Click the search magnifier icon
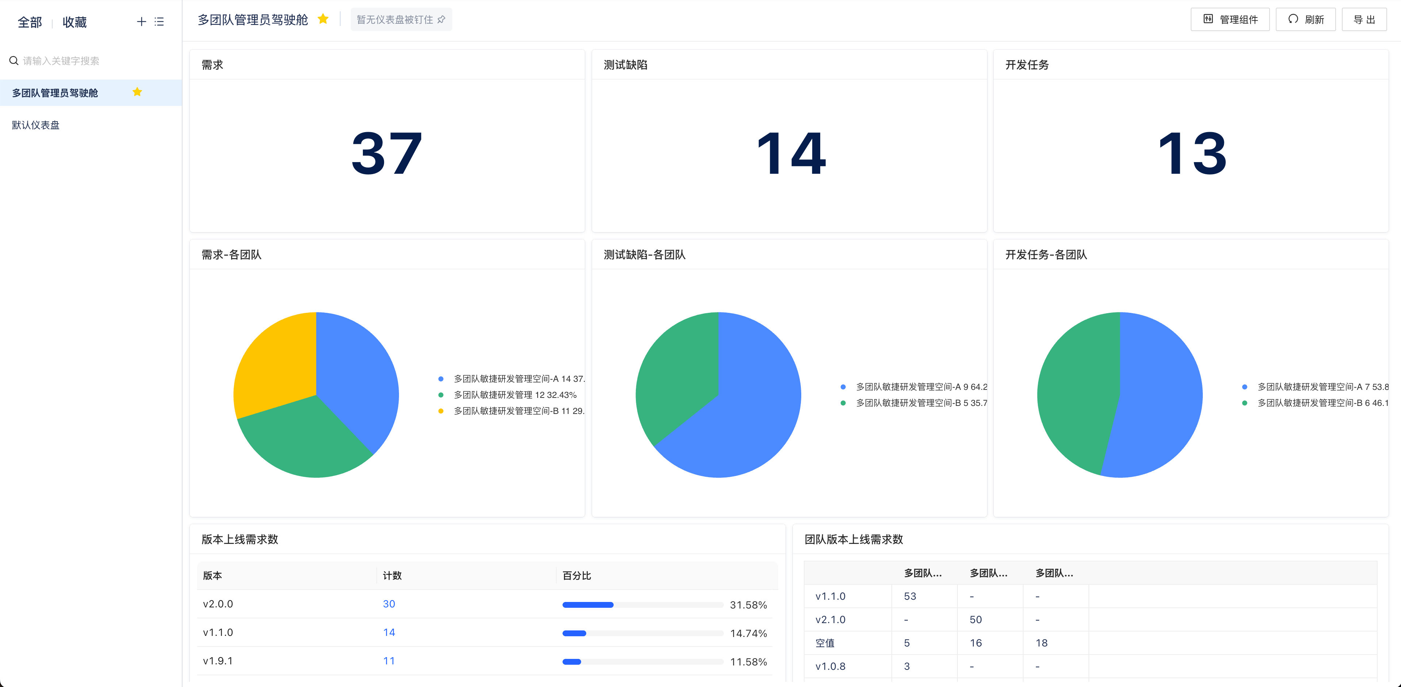The image size is (1401, 687). pyautogui.click(x=14, y=60)
